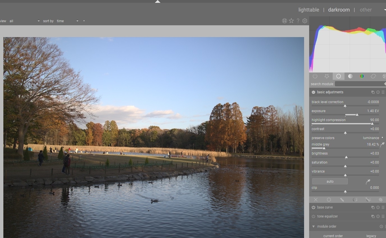
Task: Enable tone equalizer module power button
Action: (313, 216)
